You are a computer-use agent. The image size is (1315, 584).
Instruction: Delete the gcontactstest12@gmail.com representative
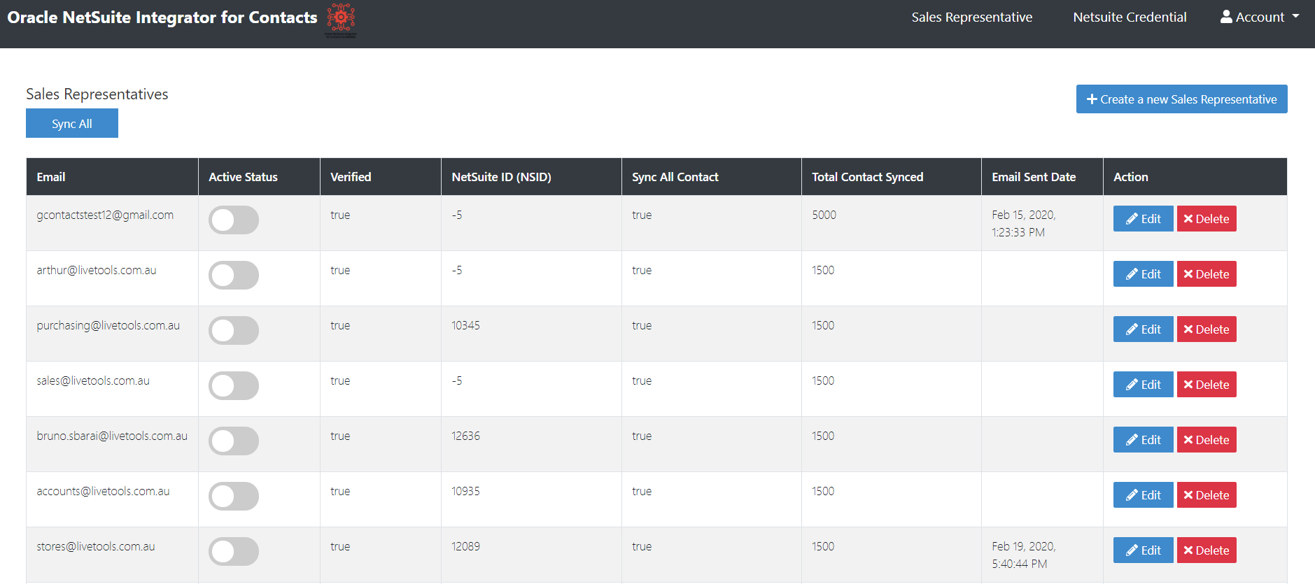pos(1207,219)
